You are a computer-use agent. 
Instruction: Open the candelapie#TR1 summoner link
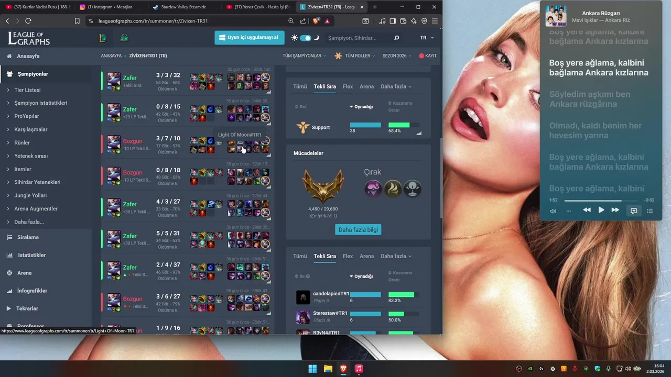coord(331,294)
